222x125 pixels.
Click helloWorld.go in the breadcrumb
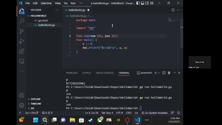[78, 16]
